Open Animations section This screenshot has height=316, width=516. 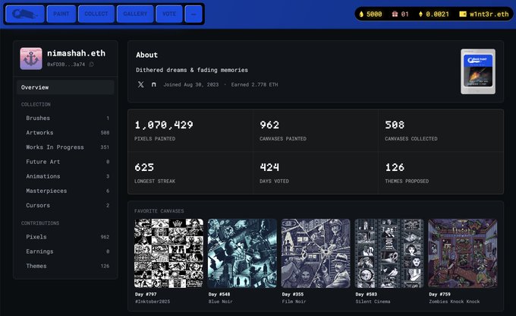click(x=65, y=176)
